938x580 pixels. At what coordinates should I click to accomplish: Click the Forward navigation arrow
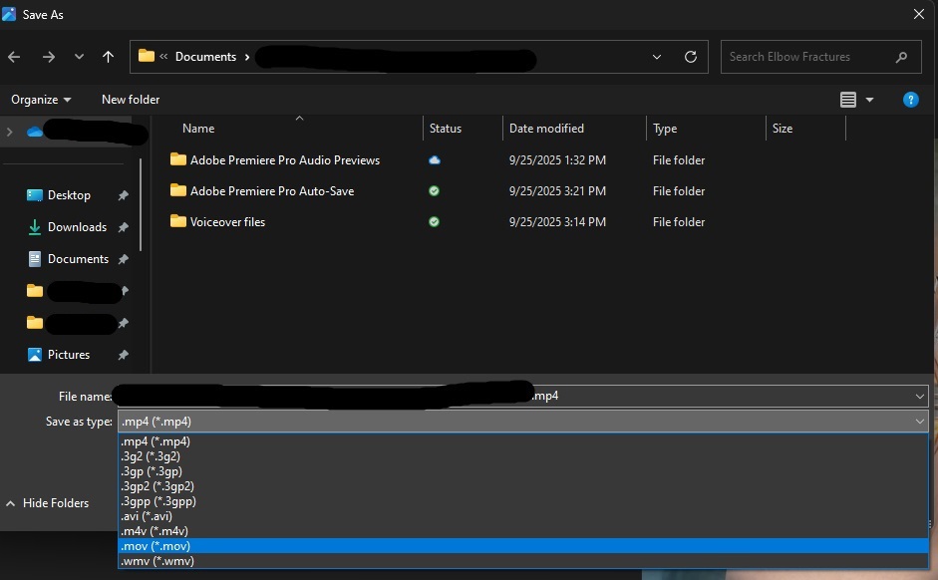point(49,57)
